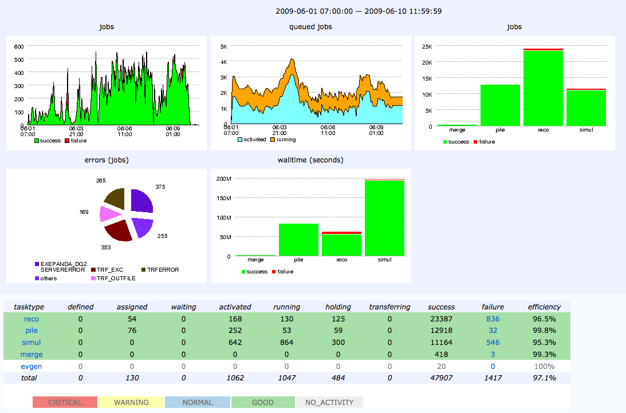Click the dark red pie slice labeled 353

click(x=120, y=230)
